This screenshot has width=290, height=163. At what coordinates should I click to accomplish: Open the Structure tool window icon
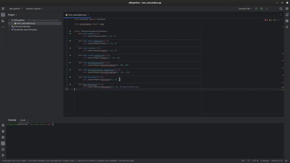pos(3,21)
